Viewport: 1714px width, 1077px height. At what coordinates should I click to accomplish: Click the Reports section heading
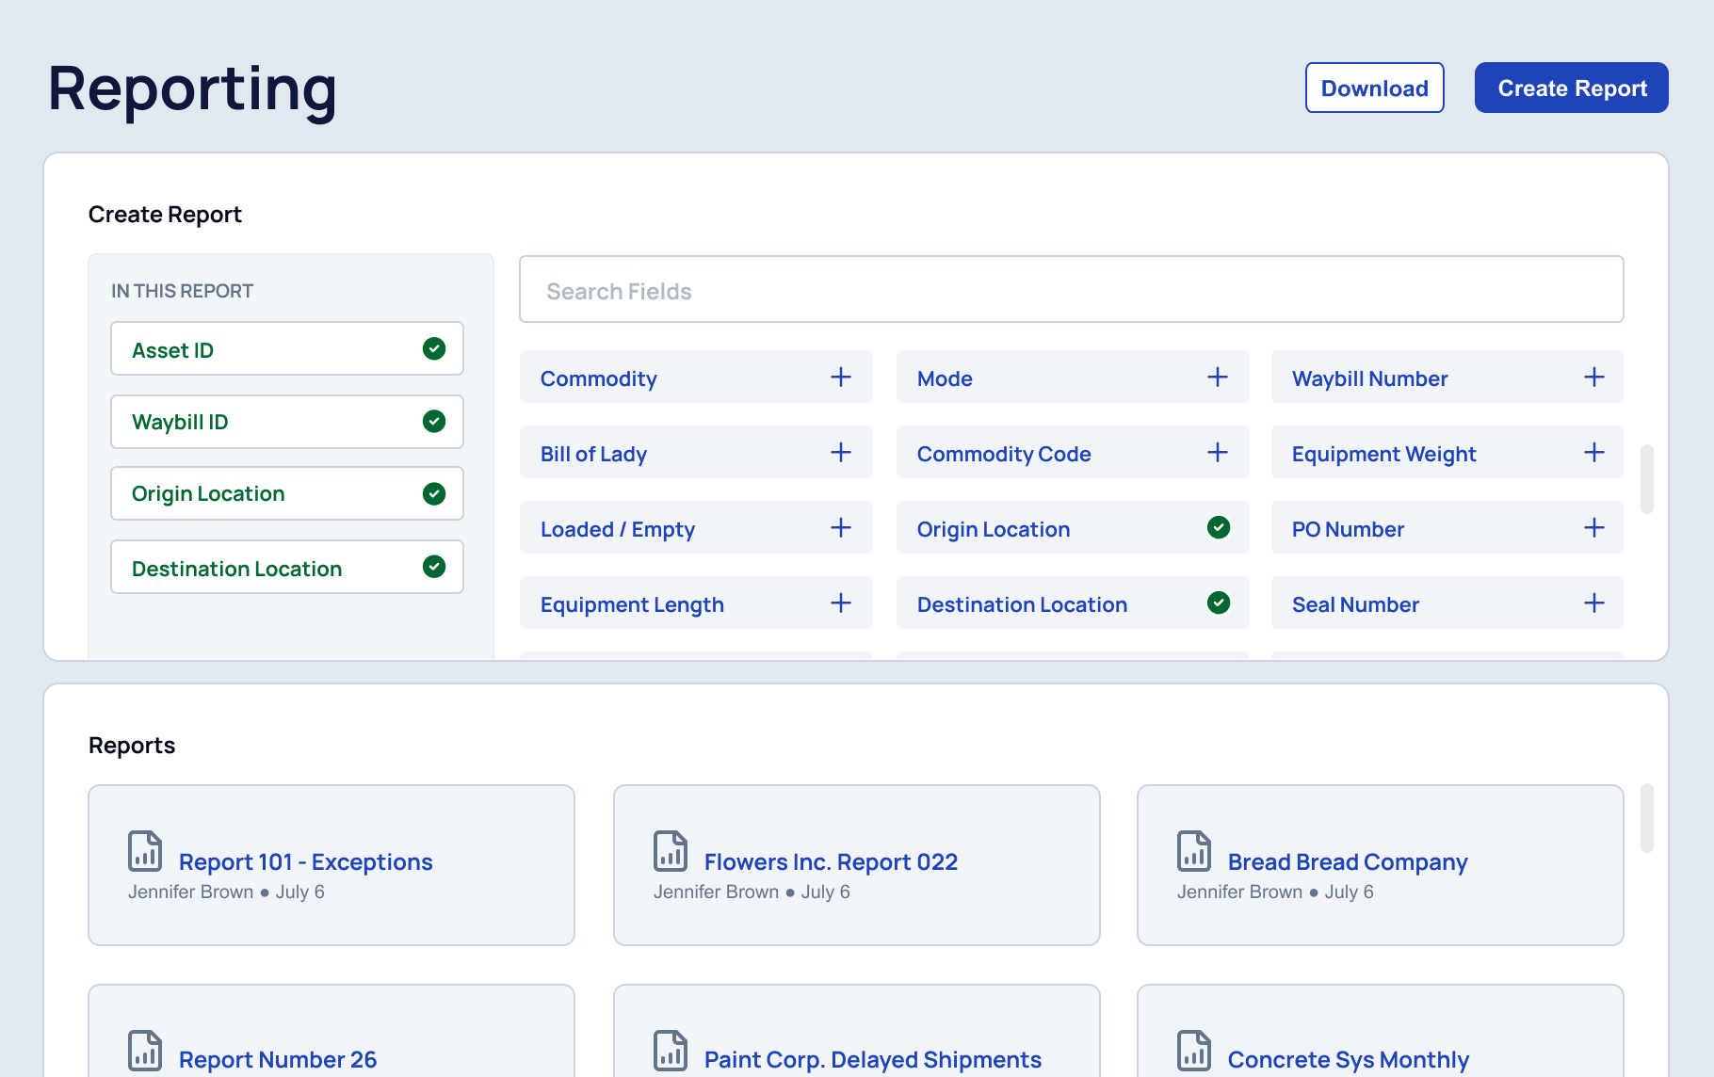(132, 746)
